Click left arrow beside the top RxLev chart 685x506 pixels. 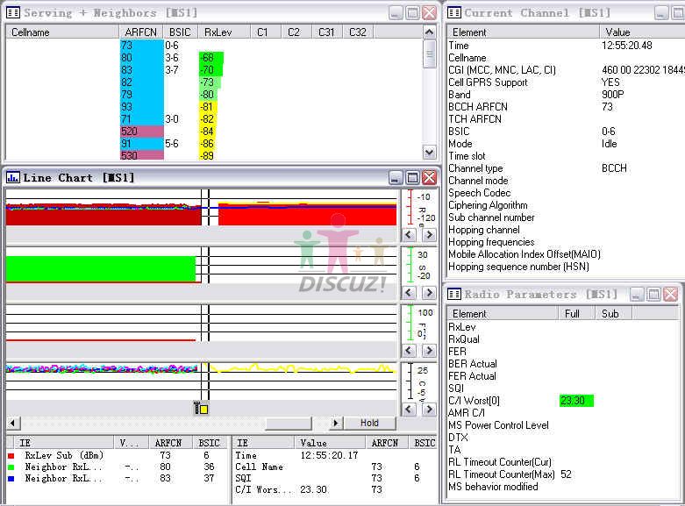[409, 235]
